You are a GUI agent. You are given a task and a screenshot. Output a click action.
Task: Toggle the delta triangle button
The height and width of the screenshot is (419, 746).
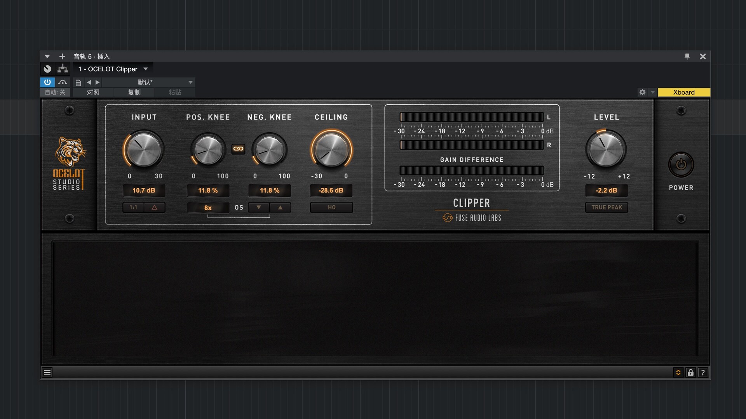155,208
